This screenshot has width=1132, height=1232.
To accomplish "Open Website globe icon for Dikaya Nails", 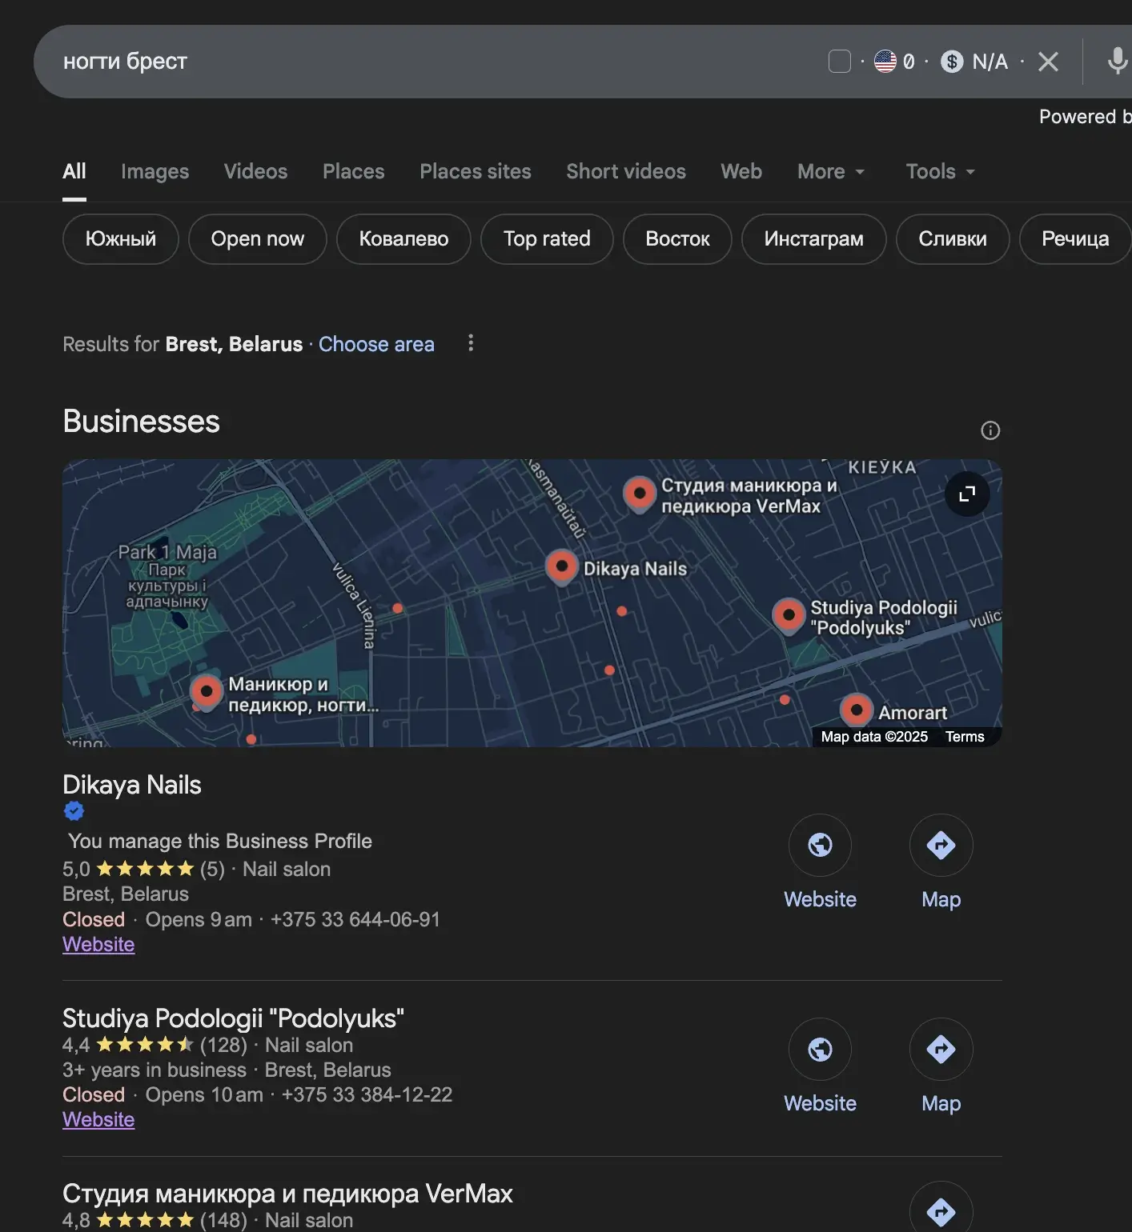I will (820, 845).
